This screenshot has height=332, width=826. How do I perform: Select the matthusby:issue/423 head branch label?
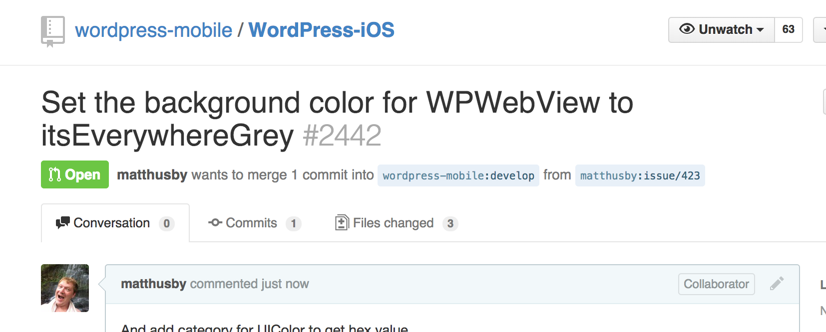click(640, 175)
